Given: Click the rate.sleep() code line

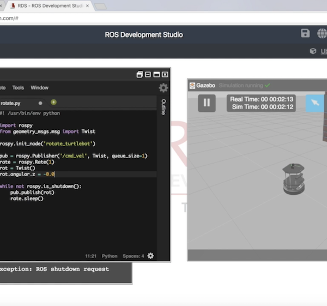Looking at the screenshot, I should [27, 199].
